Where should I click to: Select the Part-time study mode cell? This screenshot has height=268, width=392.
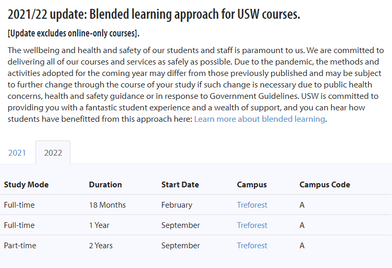click(20, 245)
